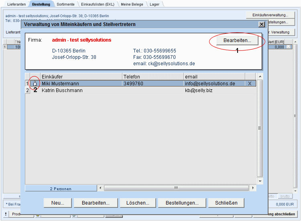Image resolution: width=301 pixels, height=221 pixels.
Task: Click the X marker in Miki Mustermann's row
Action: tap(250, 84)
